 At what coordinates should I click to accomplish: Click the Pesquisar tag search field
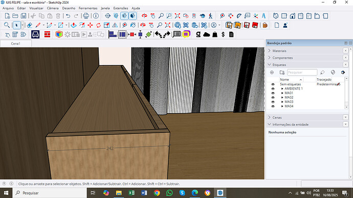pos(302,72)
